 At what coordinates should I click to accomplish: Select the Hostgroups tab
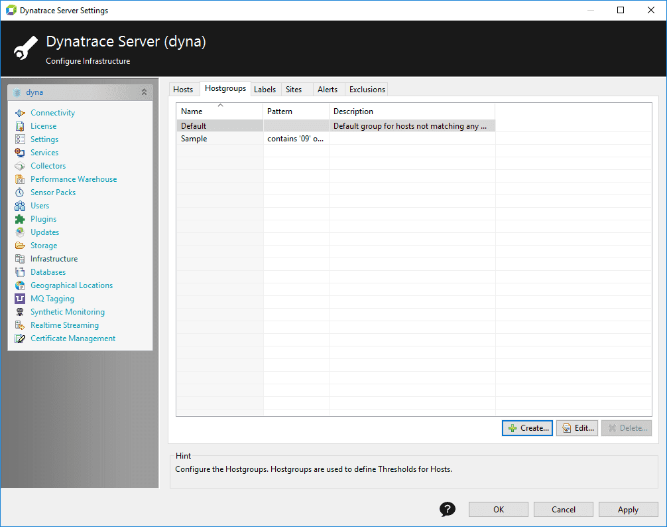click(225, 88)
